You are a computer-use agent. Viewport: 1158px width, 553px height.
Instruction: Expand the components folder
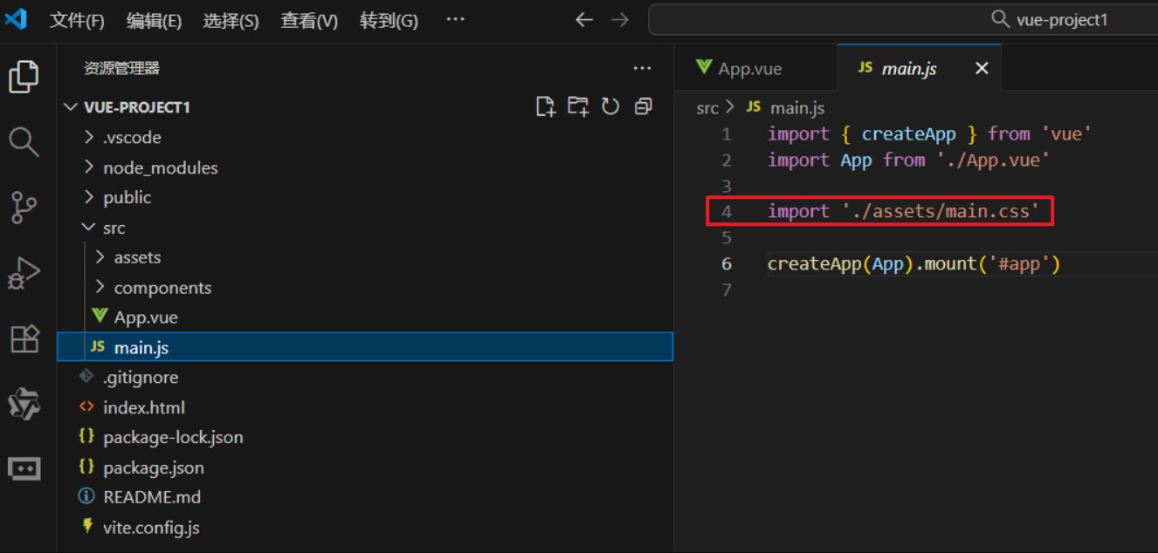(365, 288)
